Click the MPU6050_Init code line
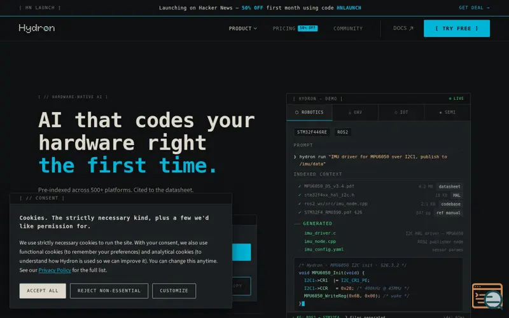The width and height of the screenshot is (509, 318). pyautogui.click(x=331, y=273)
